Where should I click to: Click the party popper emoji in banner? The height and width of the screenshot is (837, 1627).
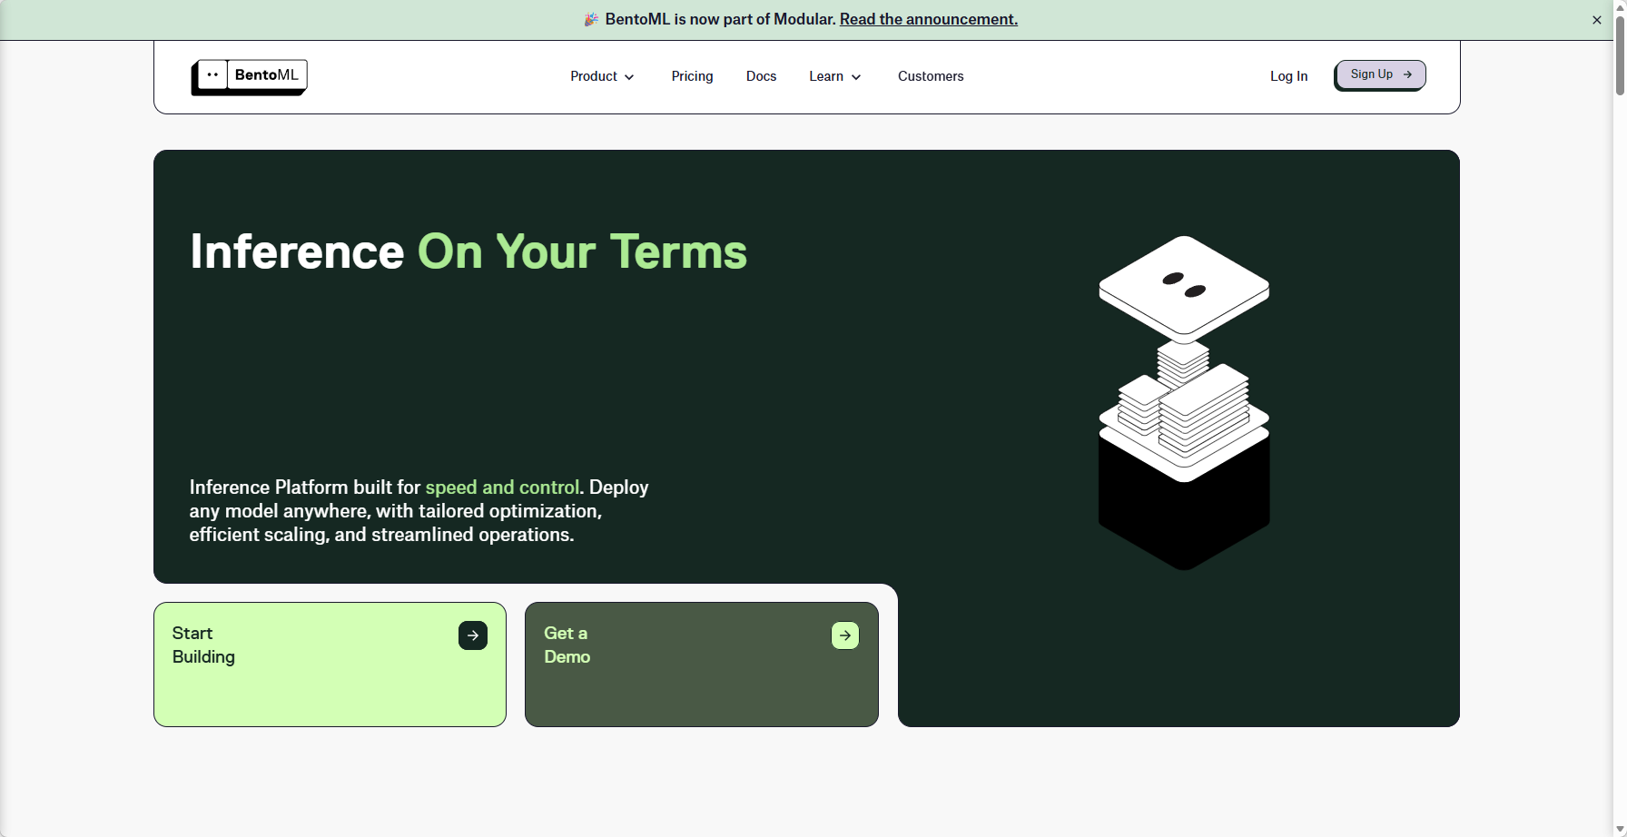pyautogui.click(x=591, y=19)
